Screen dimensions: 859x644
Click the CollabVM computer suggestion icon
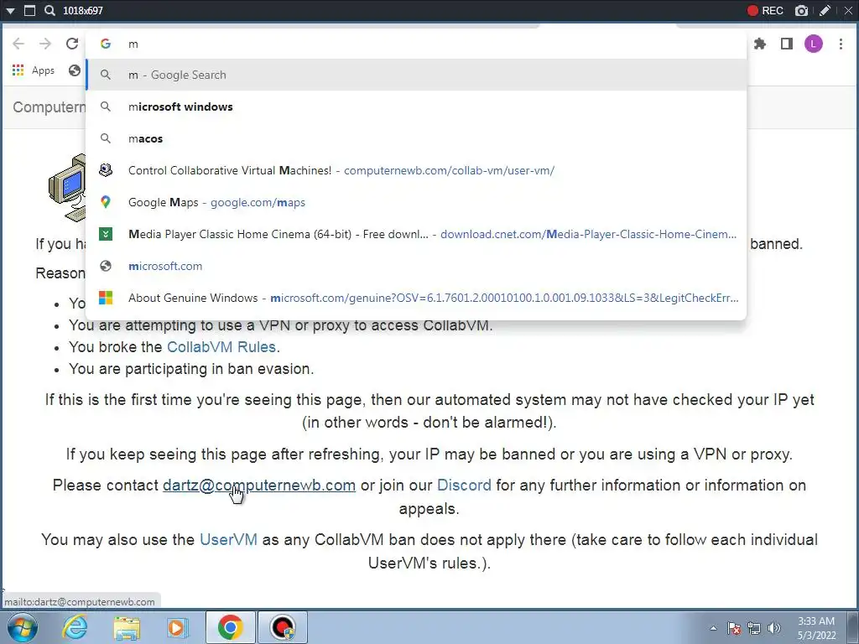106,170
